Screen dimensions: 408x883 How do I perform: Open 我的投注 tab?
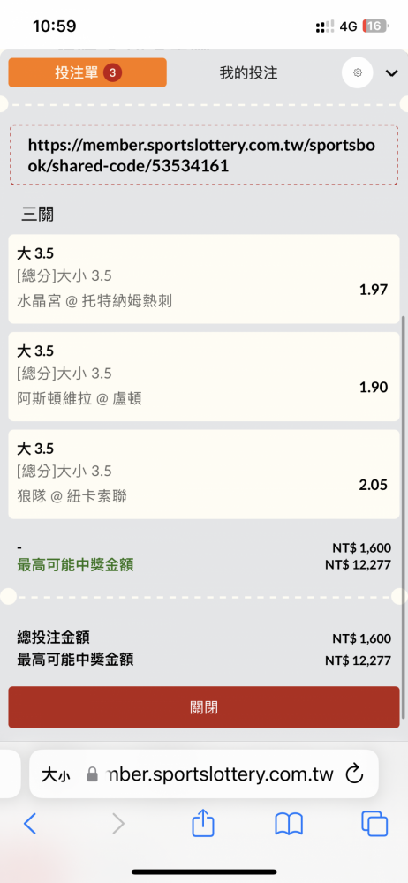pos(248,72)
